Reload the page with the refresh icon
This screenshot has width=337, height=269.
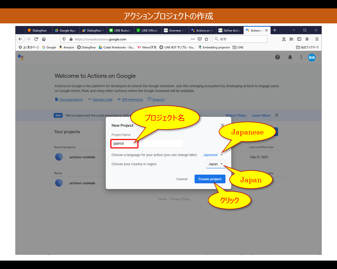tap(36, 39)
